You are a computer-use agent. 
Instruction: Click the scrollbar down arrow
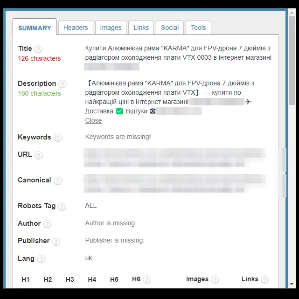pyautogui.click(x=292, y=284)
